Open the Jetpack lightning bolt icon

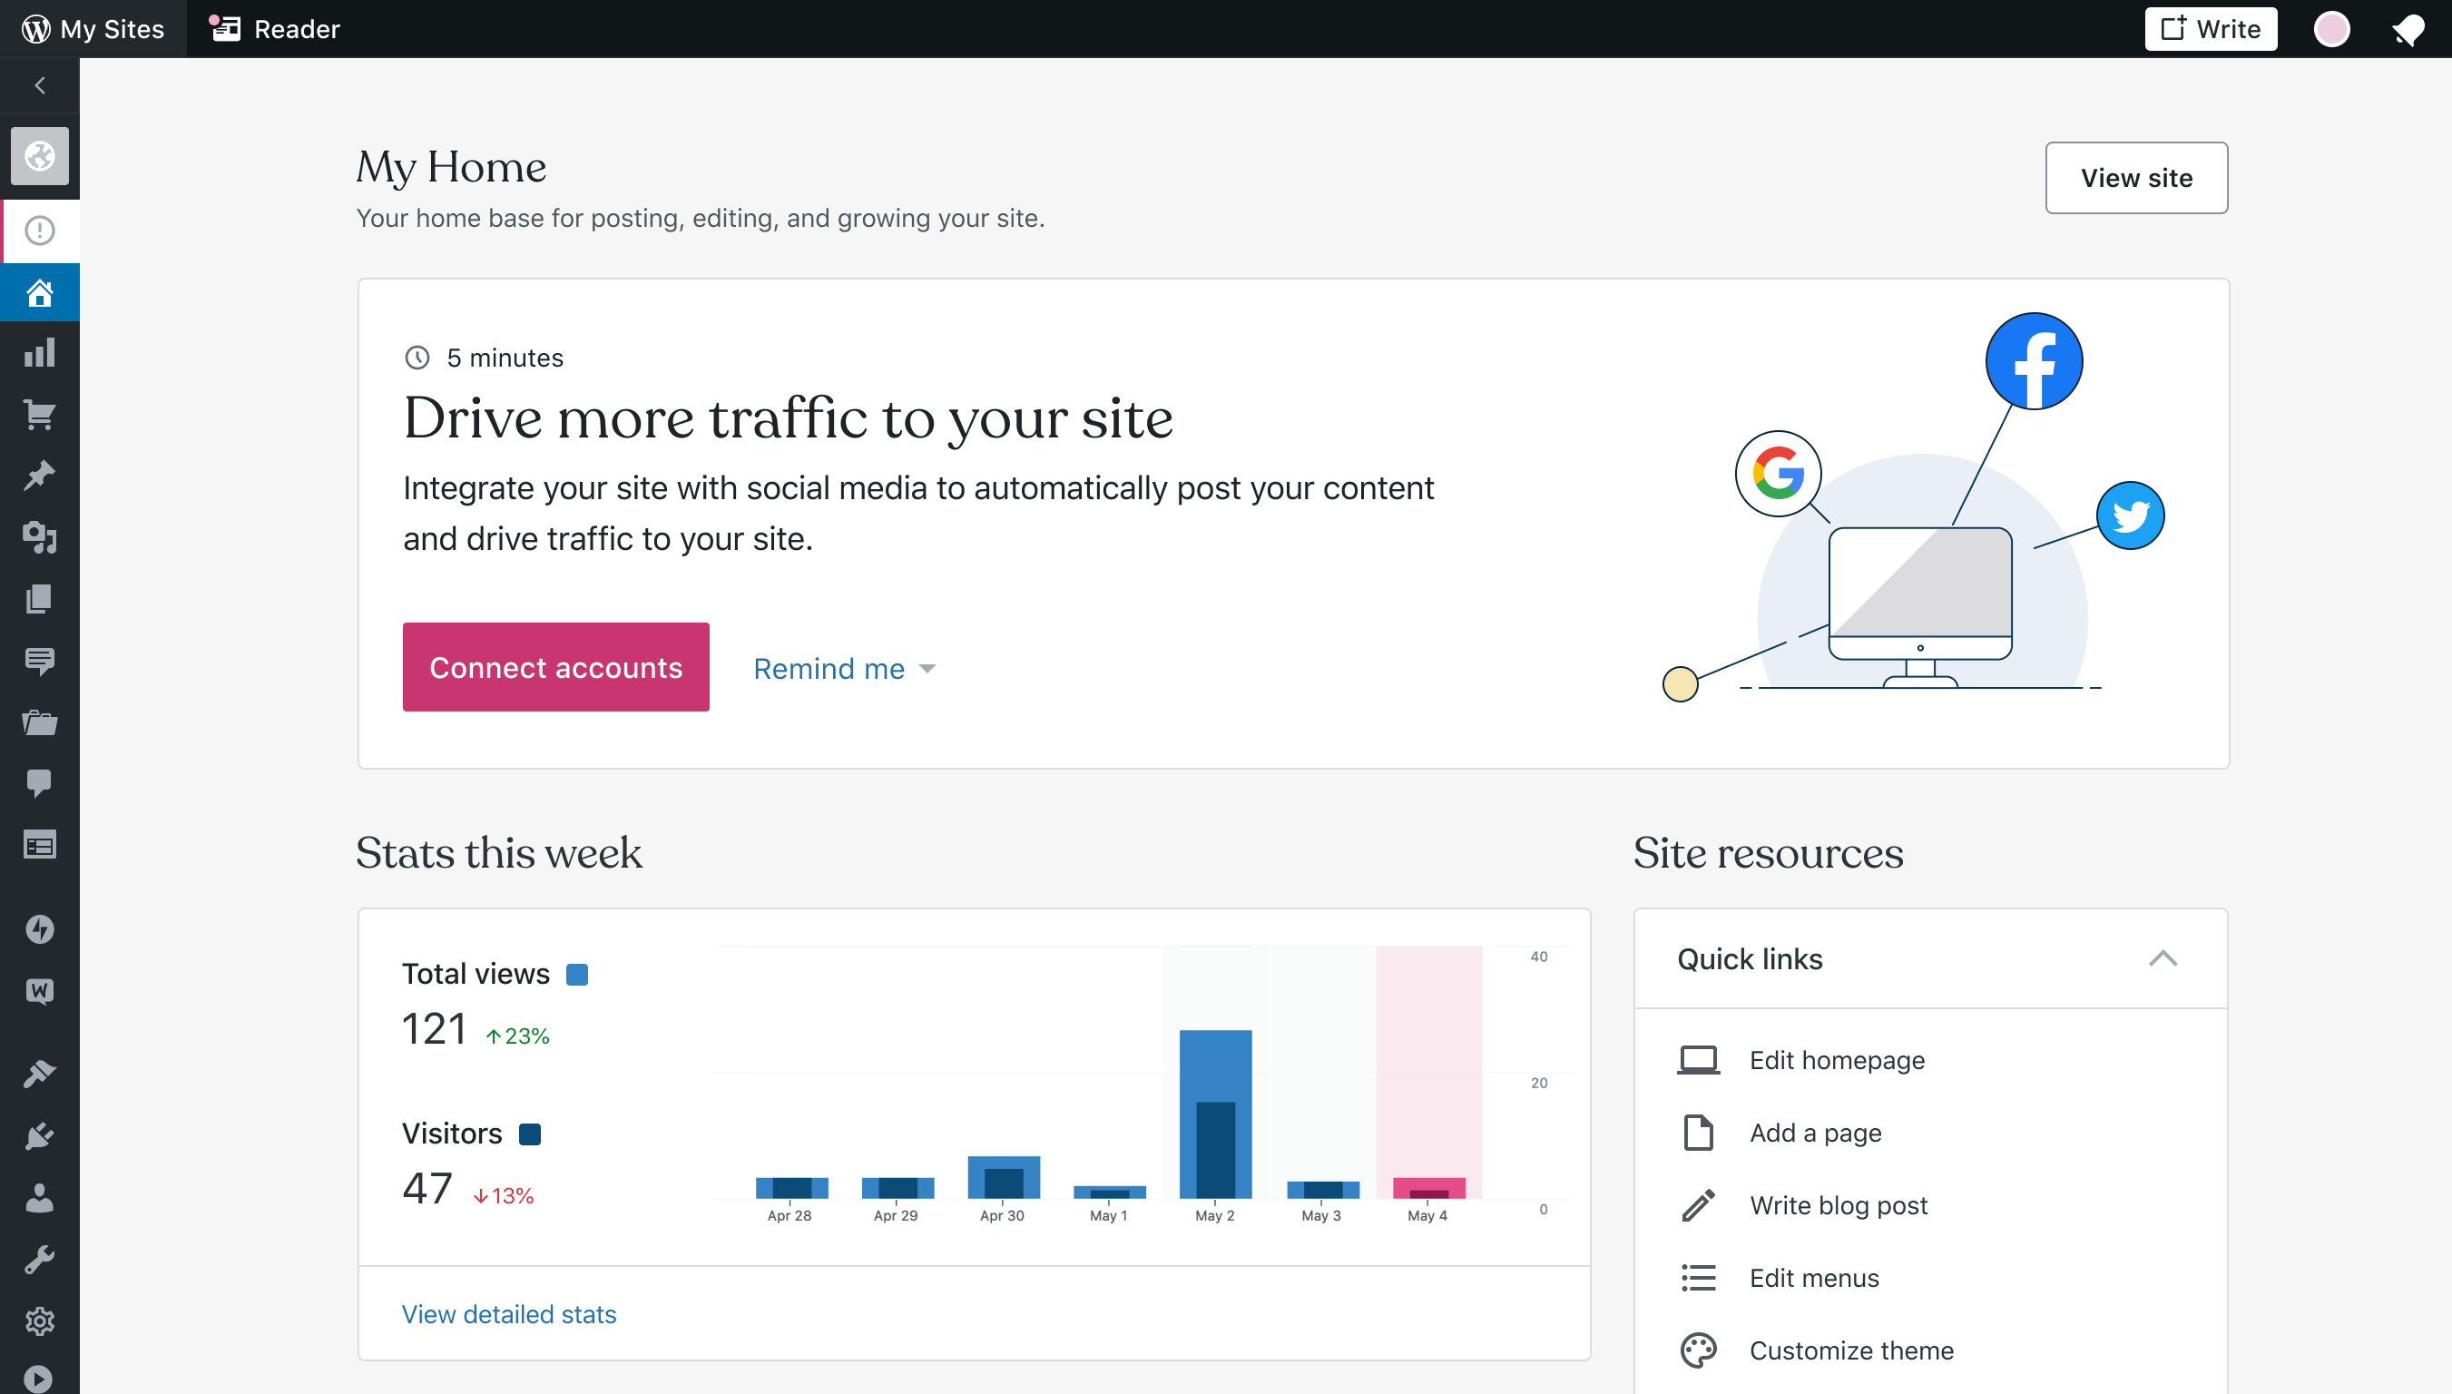[x=39, y=928]
